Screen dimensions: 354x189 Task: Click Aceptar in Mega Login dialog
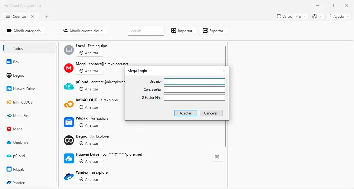(186, 113)
